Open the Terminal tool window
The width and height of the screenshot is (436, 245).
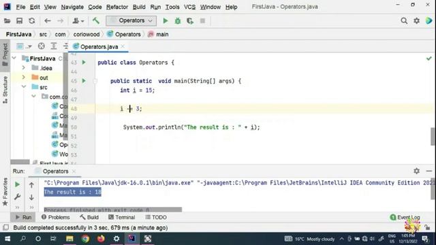point(121,217)
